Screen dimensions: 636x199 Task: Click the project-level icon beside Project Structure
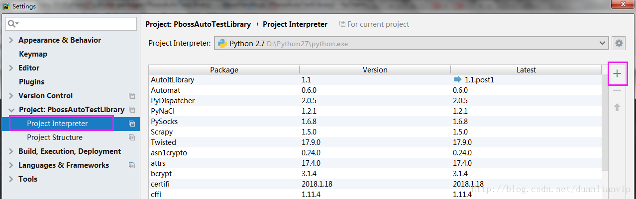click(132, 137)
